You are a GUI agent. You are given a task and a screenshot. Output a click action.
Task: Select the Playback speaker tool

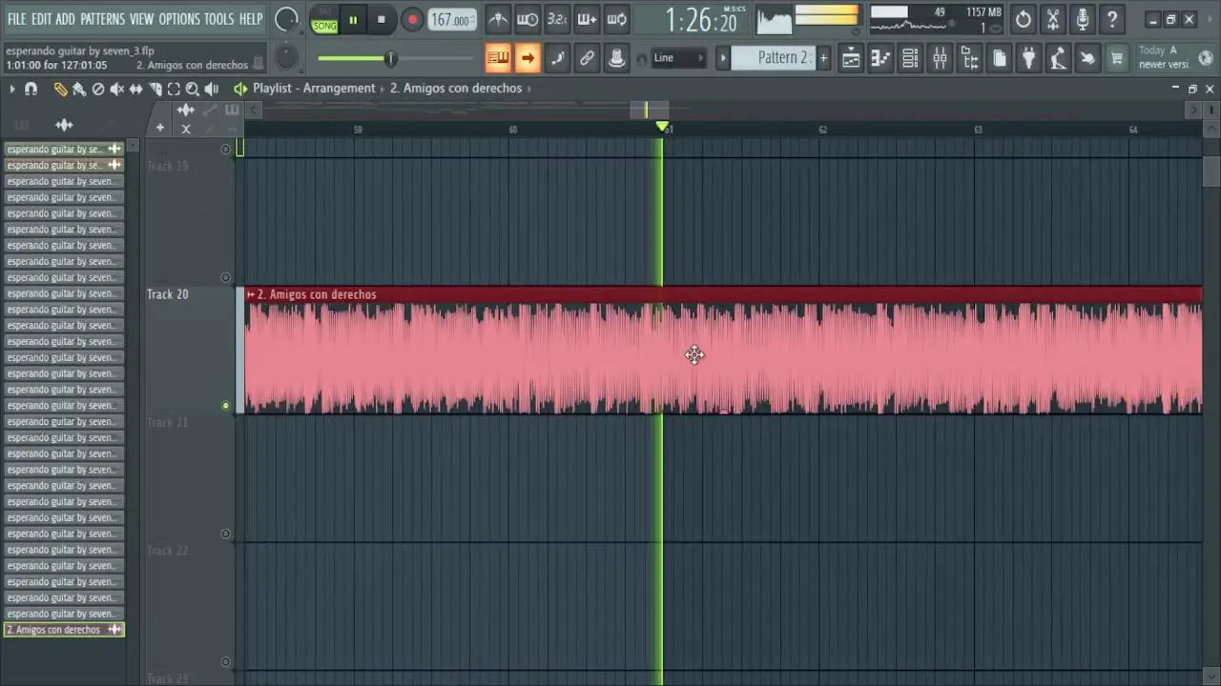pos(212,89)
